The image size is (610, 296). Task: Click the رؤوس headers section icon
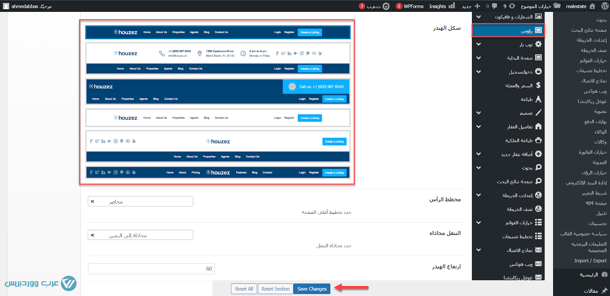[538, 30]
